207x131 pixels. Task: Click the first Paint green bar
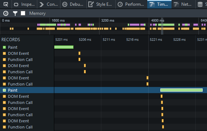coord(64,47)
